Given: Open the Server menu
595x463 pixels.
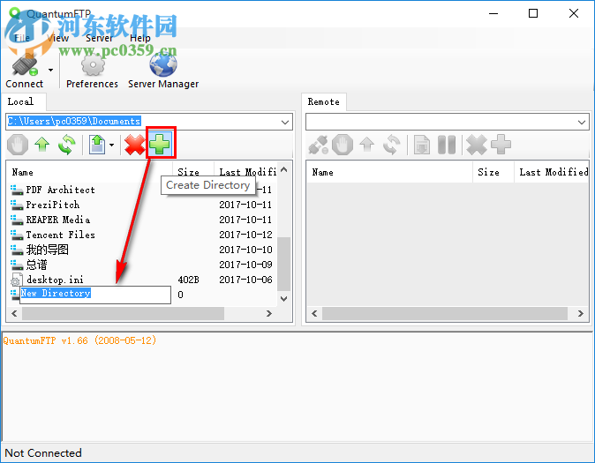Looking at the screenshot, I should pos(99,38).
